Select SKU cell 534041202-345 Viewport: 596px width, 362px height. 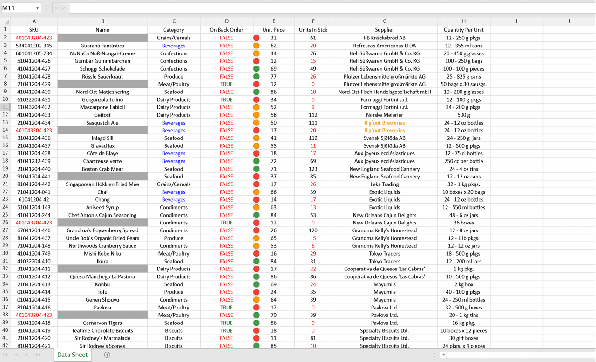tap(34, 46)
